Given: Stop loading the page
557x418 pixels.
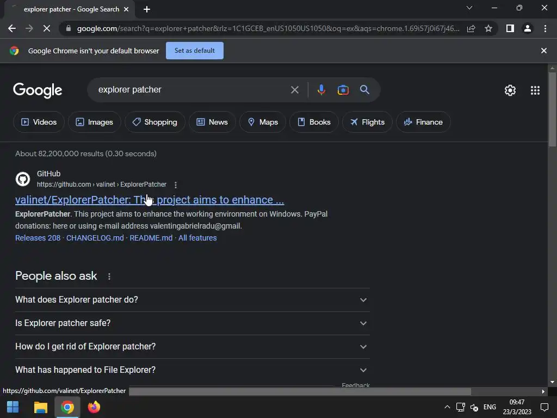Looking at the screenshot, I should (x=47, y=28).
